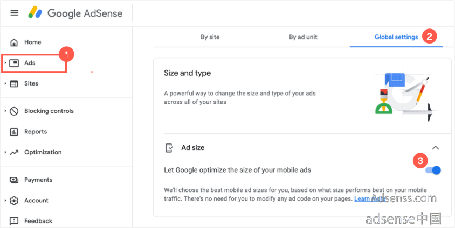Collapse the Ad size section chevron
The width and height of the screenshot is (455, 228).
435,148
